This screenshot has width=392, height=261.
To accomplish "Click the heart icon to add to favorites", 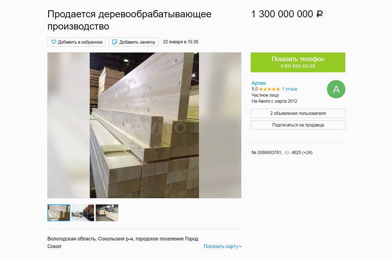I will tap(53, 42).
